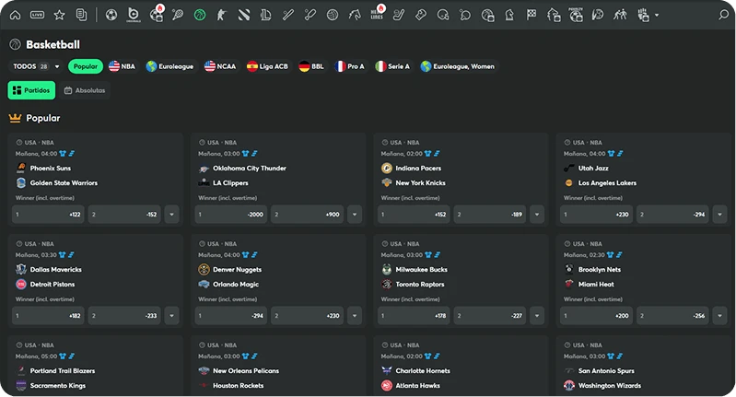736x397 pixels.
Task: Open the TODOS 28 dropdown
Action: pos(36,66)
